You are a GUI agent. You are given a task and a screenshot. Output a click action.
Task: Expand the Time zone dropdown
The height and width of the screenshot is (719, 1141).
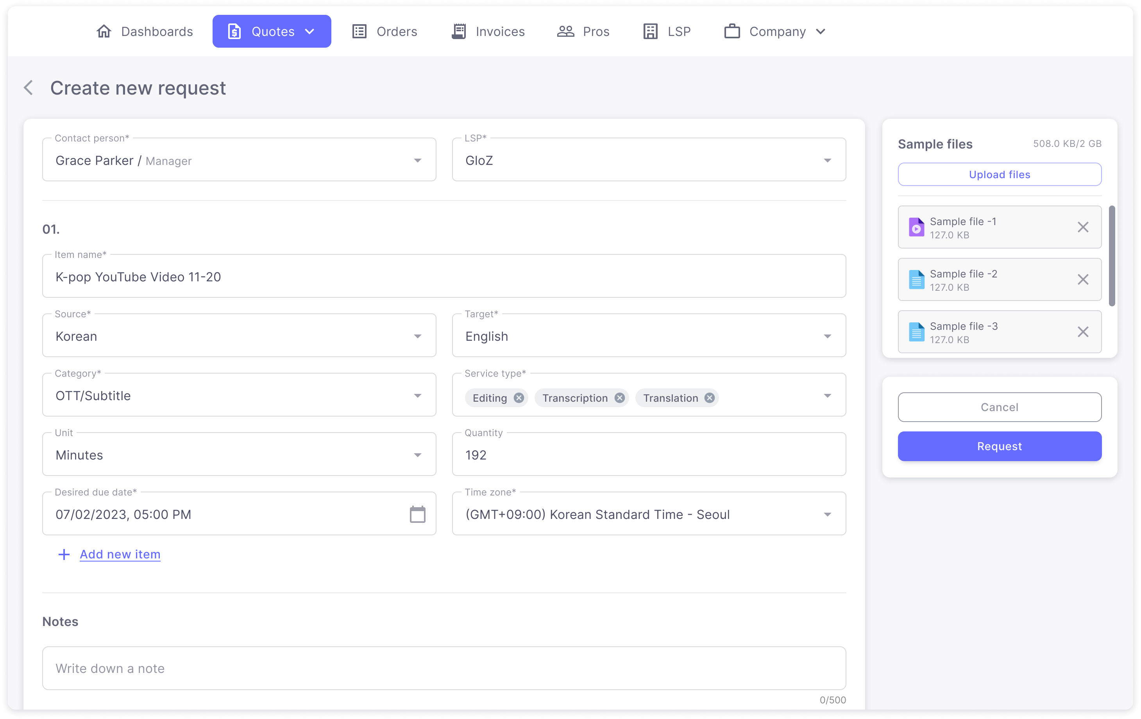[827, 514]
